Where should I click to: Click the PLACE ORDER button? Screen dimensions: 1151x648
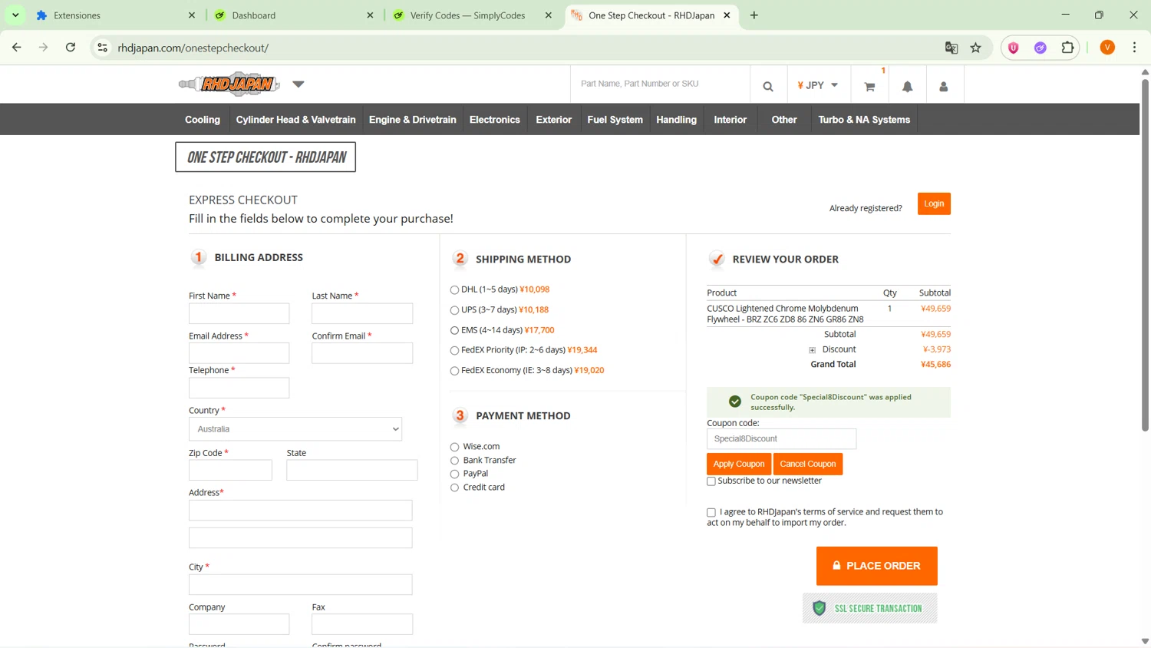click(x=877, y=566)
